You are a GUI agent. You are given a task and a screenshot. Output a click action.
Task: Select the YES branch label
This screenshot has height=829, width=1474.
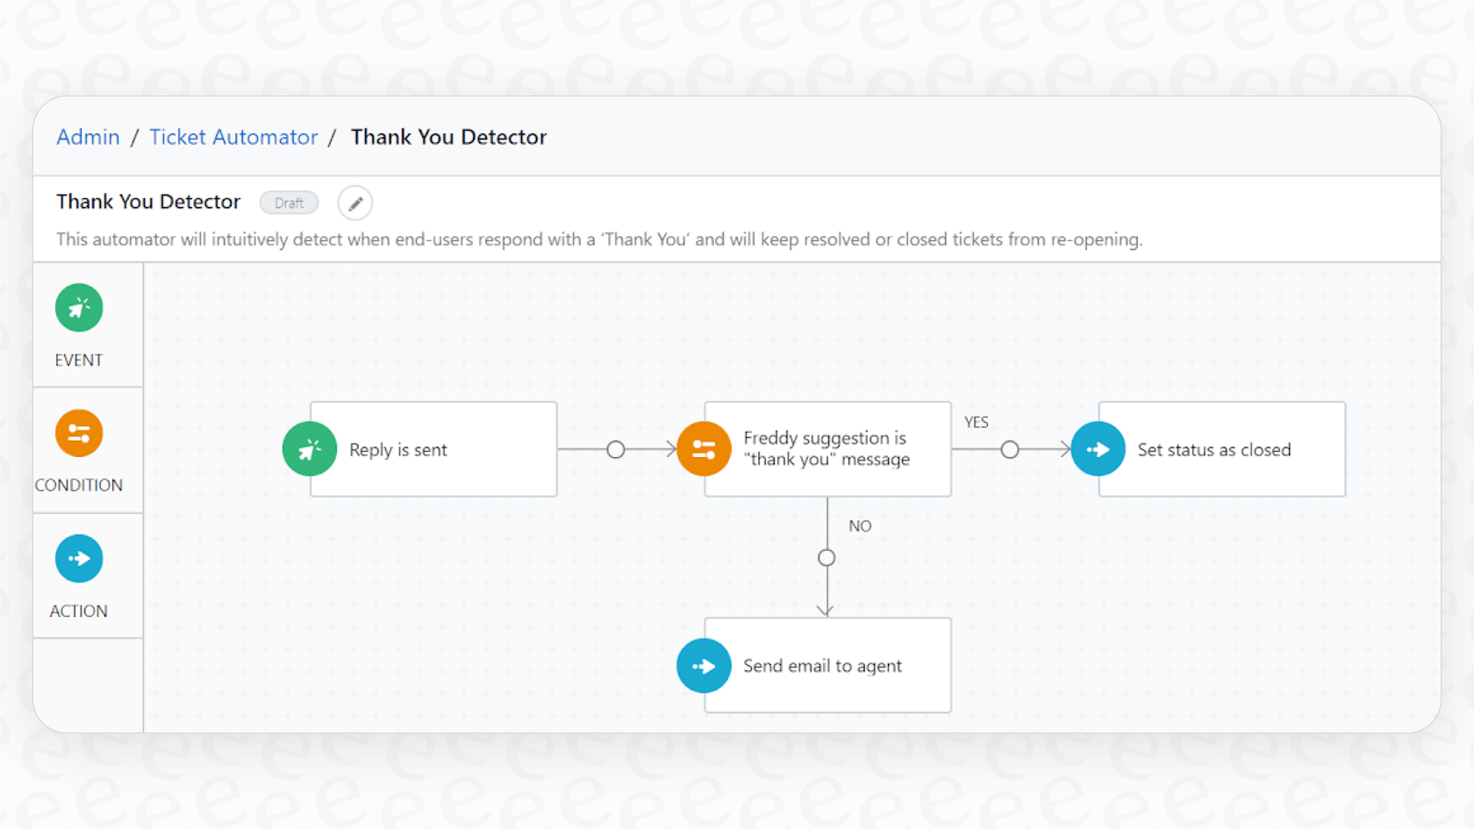click(x=977, y=422)
